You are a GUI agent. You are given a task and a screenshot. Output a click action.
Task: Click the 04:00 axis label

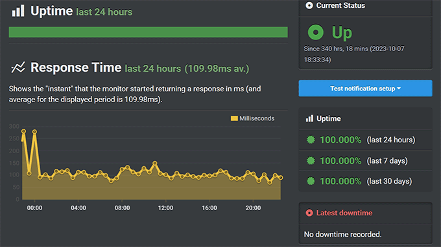click(78, 208)
